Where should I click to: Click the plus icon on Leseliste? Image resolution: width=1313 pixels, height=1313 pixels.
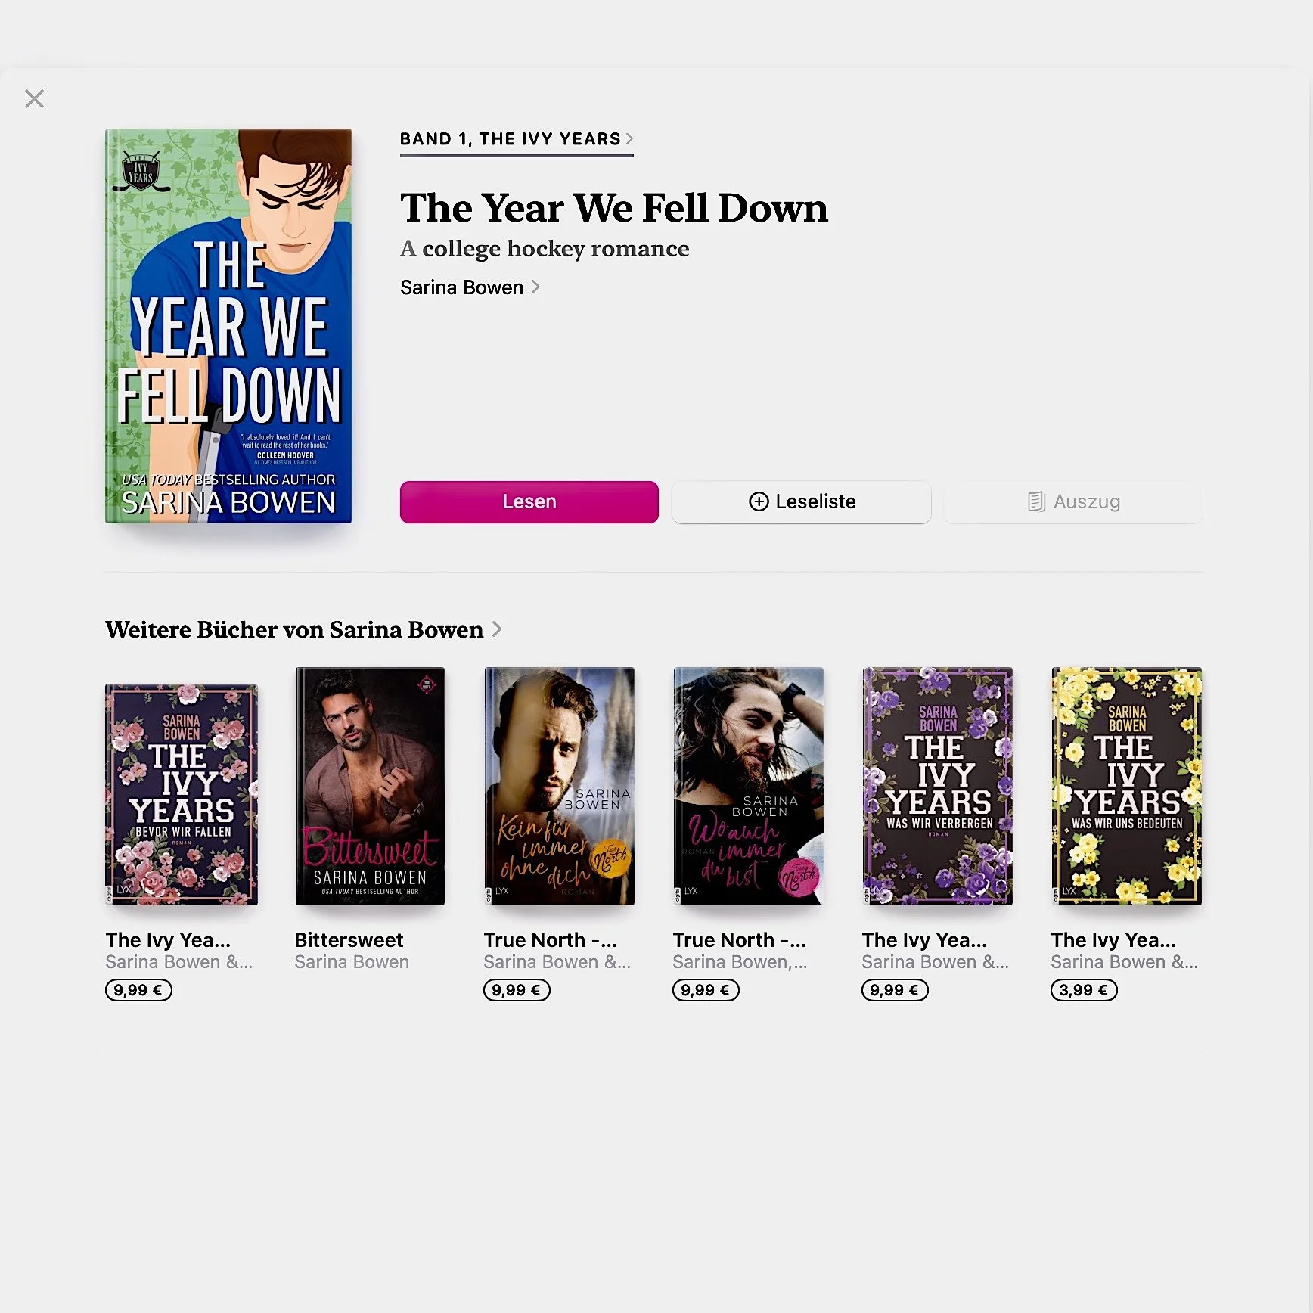759,501
